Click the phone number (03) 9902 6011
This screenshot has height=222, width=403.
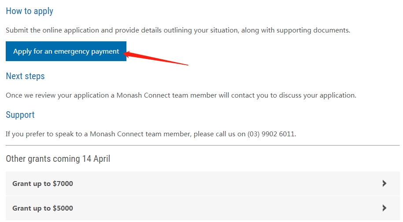(271, 134)
